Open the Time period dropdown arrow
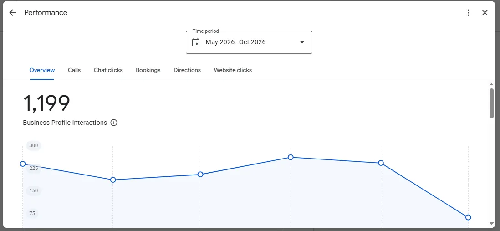500x231 pixels. click(x=302, y=42)
